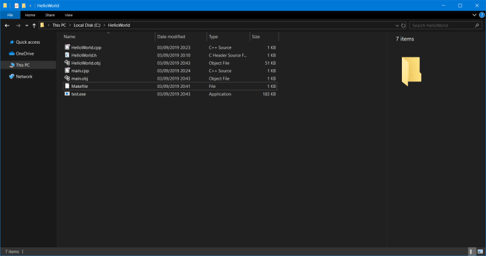The height and width of the screenshot is (256, 486).
Task: Switch to large icons view in status bar
Action: click(480, 252)
